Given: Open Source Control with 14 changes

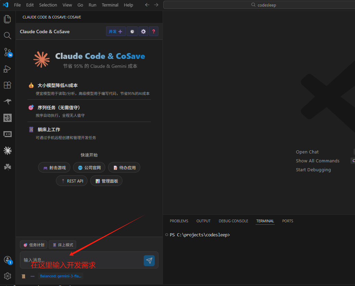Looking at the screenshot, I should tap(7, 52).
